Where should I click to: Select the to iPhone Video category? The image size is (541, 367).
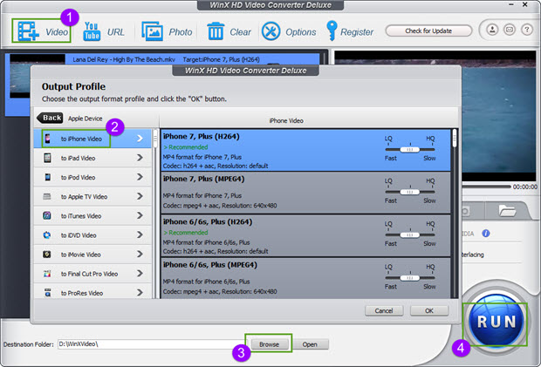tap(92, 139)
